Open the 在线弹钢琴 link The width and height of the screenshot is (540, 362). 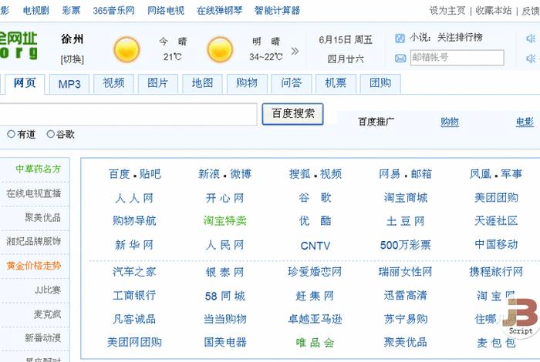tap(219, 11)
